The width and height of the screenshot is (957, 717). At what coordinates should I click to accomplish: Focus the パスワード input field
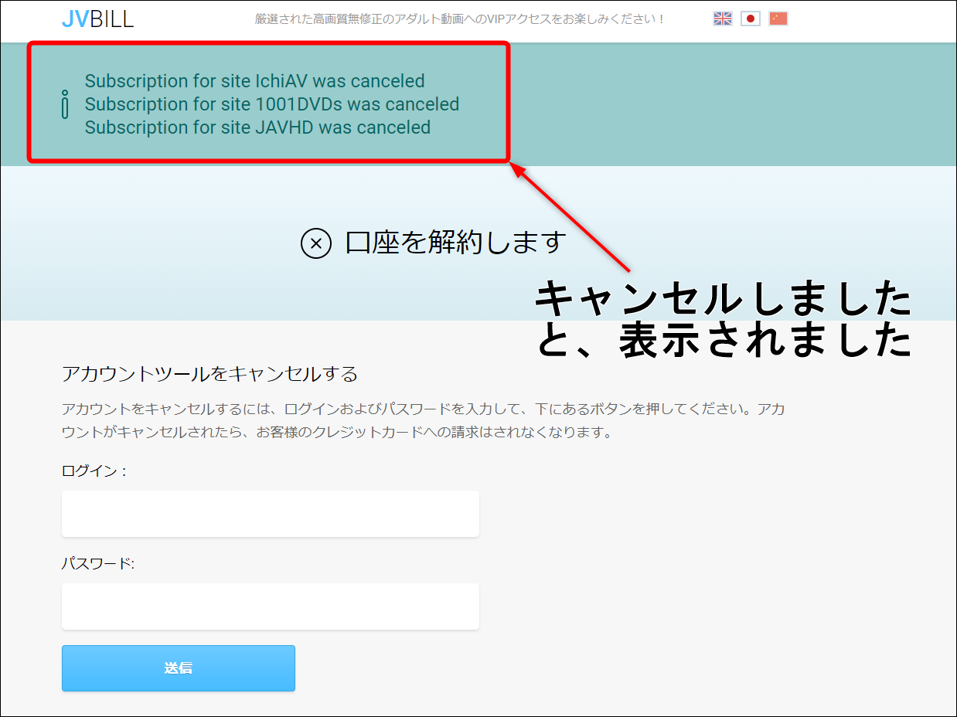pyautogui.click(x=271, y=607)
